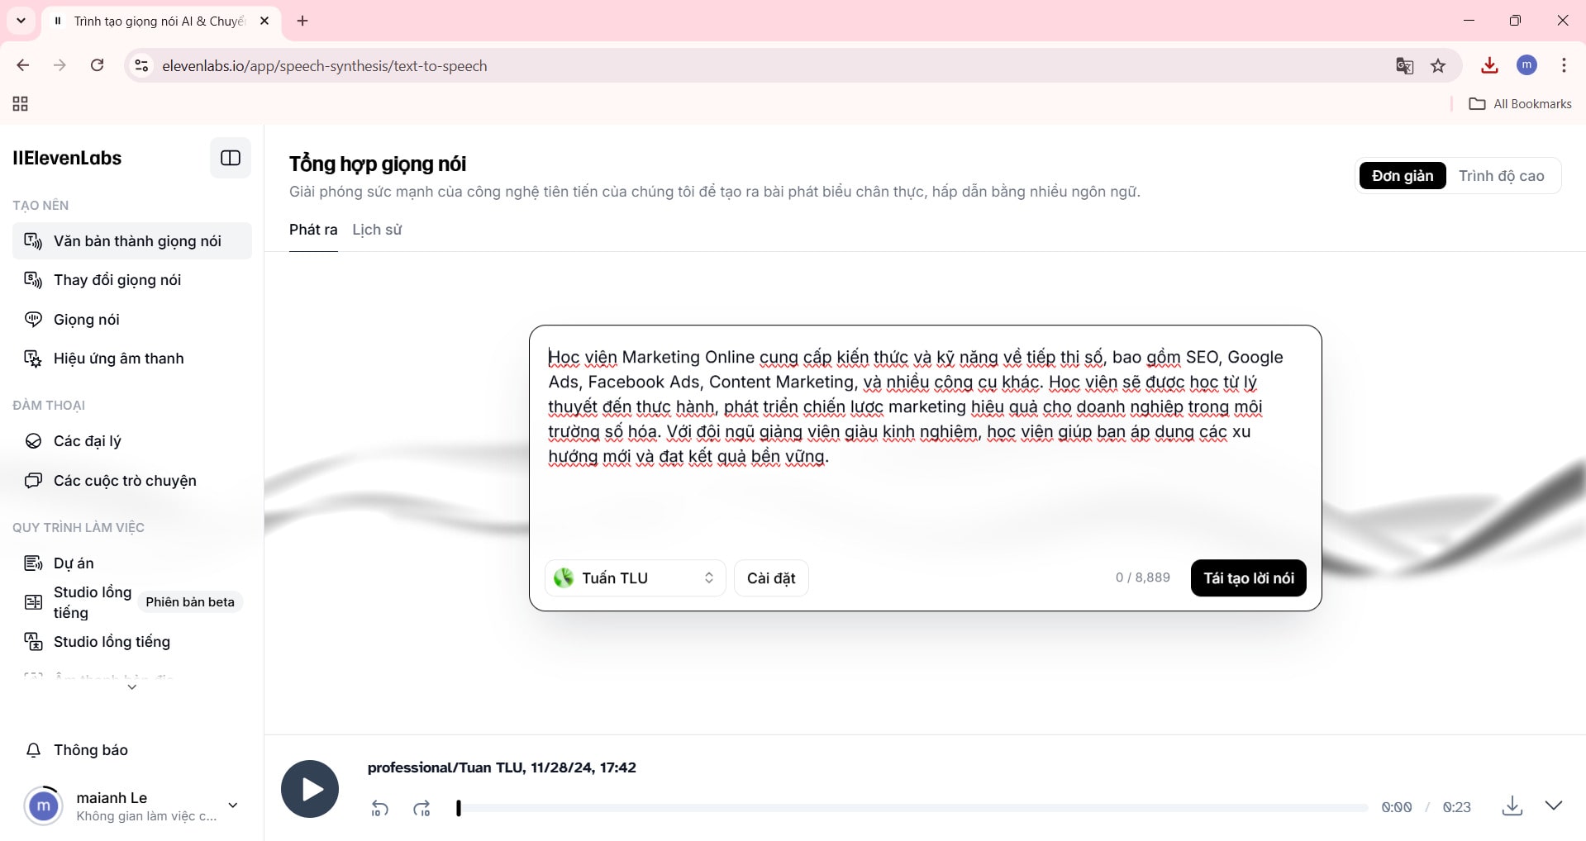Go forward in browser history
This screenshot has height=841, width=1586.
click(x=60, y=65)
